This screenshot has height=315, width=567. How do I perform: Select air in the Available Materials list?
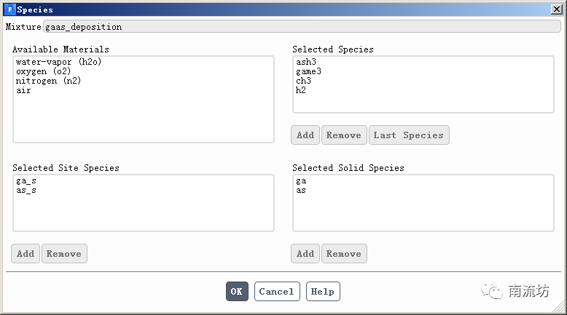point(23,90)
